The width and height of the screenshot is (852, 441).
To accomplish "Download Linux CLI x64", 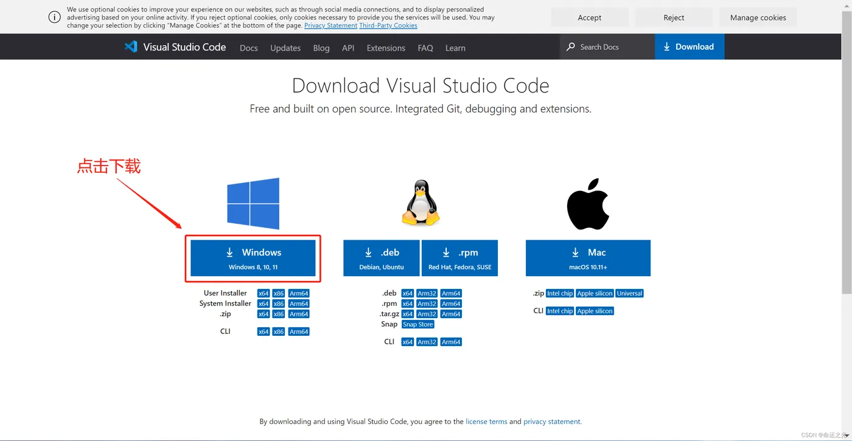I will (408, 342).
